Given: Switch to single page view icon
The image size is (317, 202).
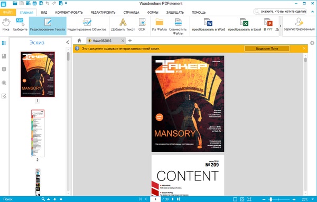Looking at the screenshot, I should tap(235, 199).
